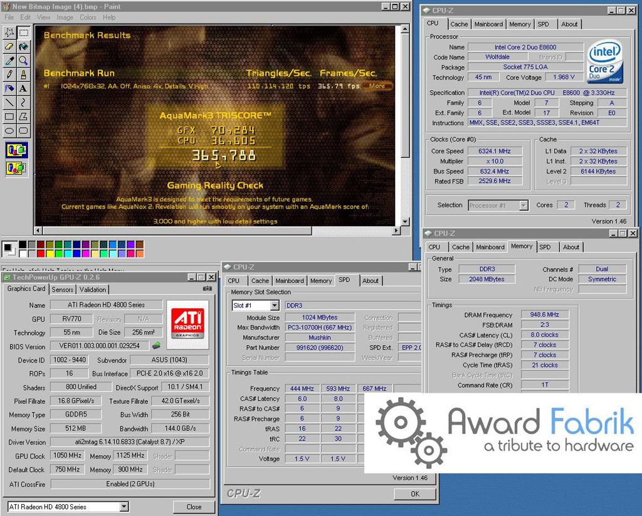The width and height of the screenshot is (642, 516).
Task: Click the Manufacturer value Mushkin
Action: pyautogui.click(x=320, y=338)
